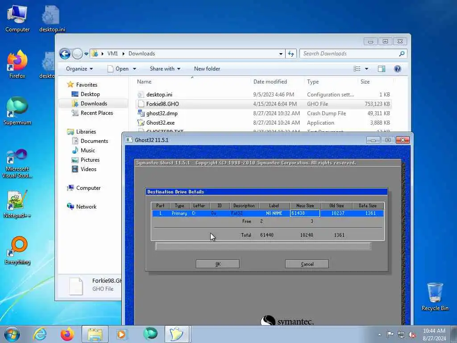Screen dimensions: 457x343
Task: Switch to Windows Explorer taskbar button
Action: coord(95,334)
